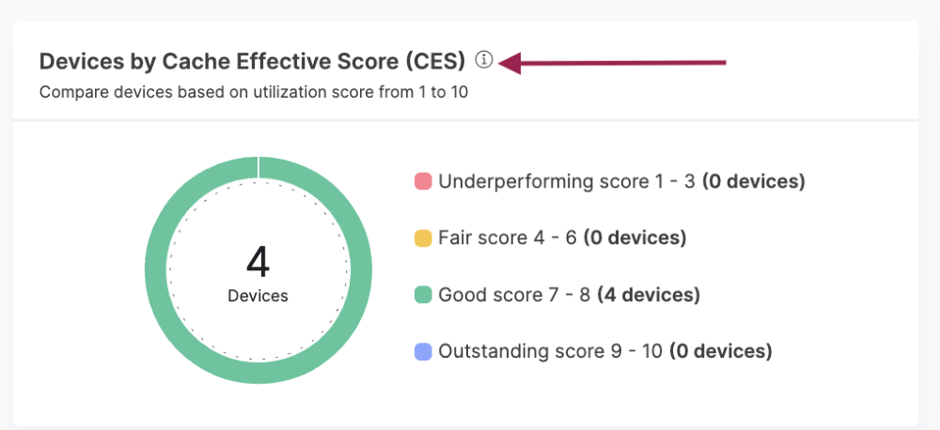This screenshot has height=430, width=940.
Task: Click the '(4 devices)' count for Good score
Action: (x=648, y=296)
